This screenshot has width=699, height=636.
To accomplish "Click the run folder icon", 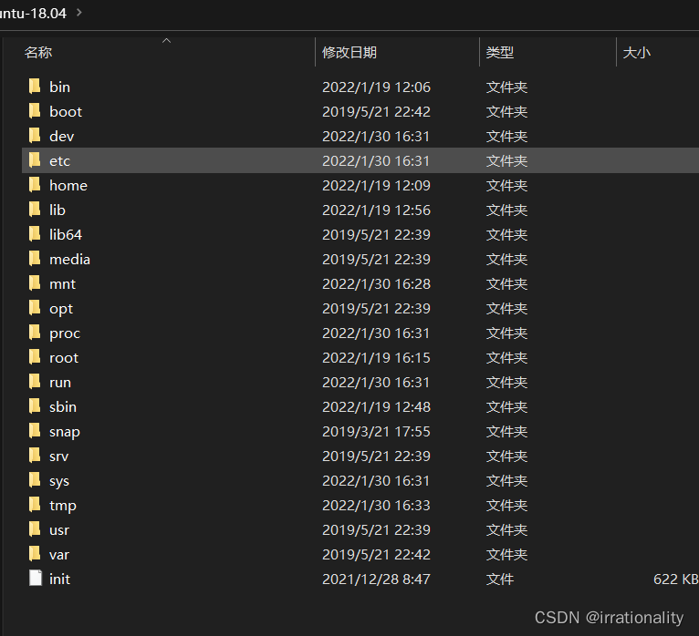I will (x=35, y=382).
